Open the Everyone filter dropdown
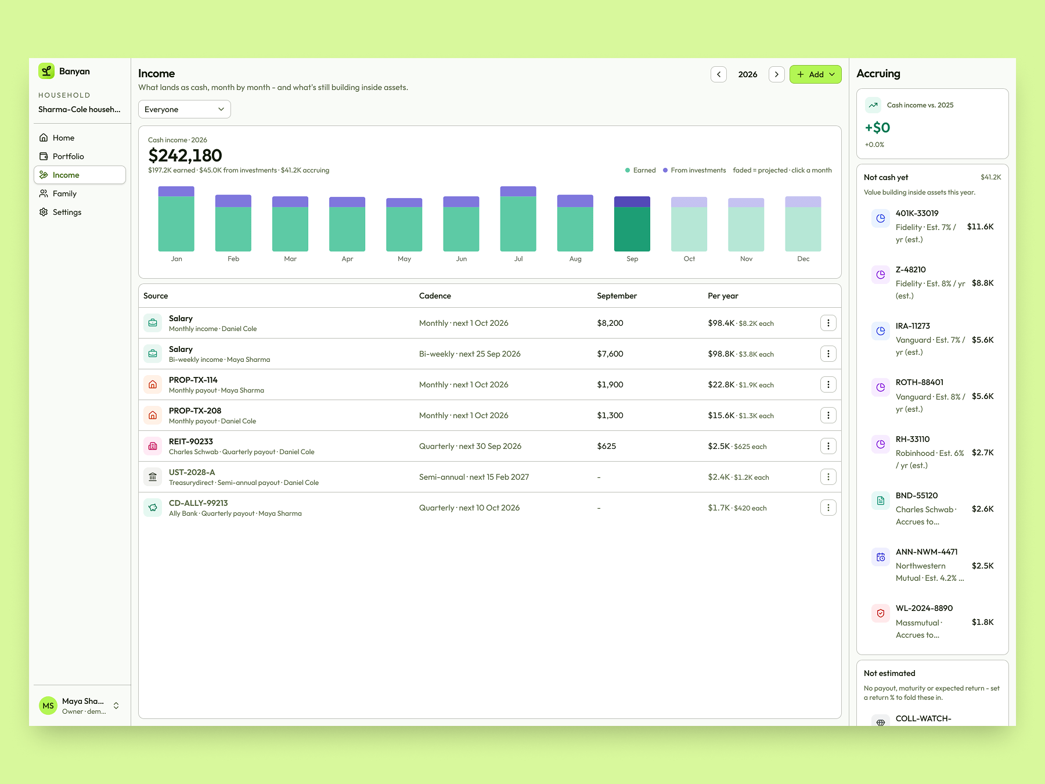 click(x=185, y=109)
